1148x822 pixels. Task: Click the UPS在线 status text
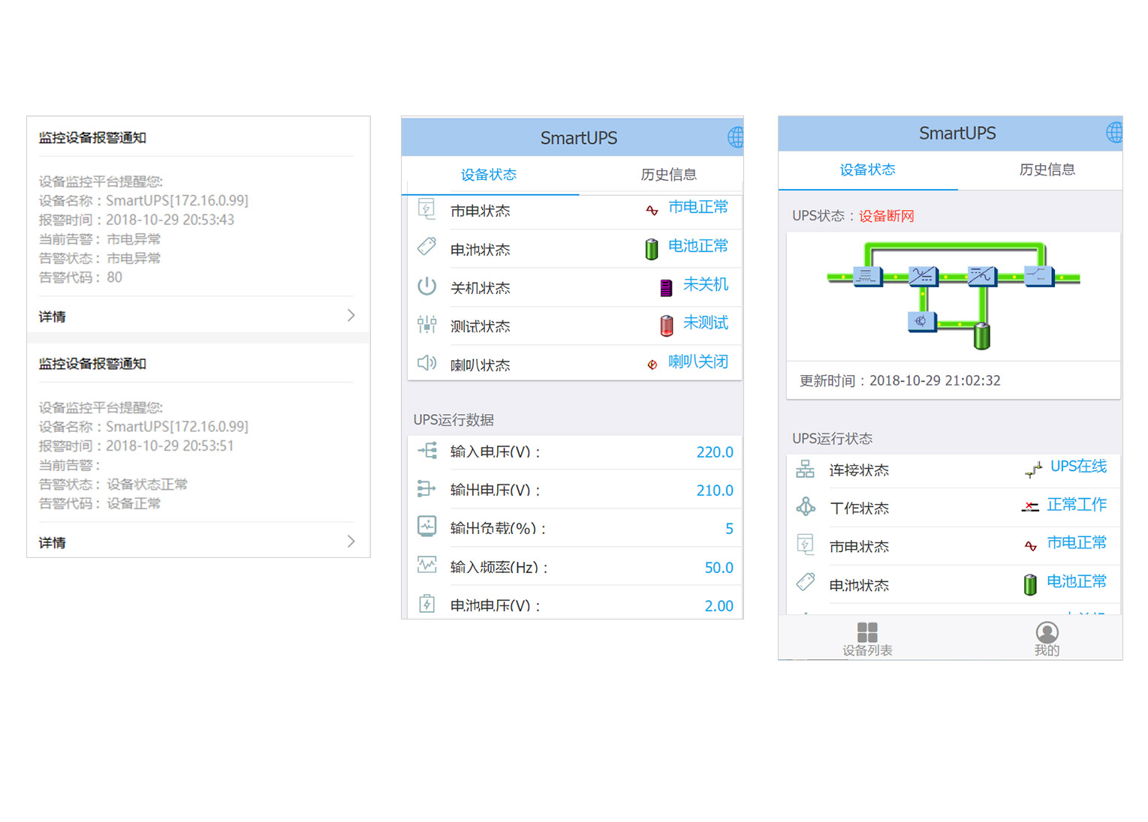pos(1078,466)
